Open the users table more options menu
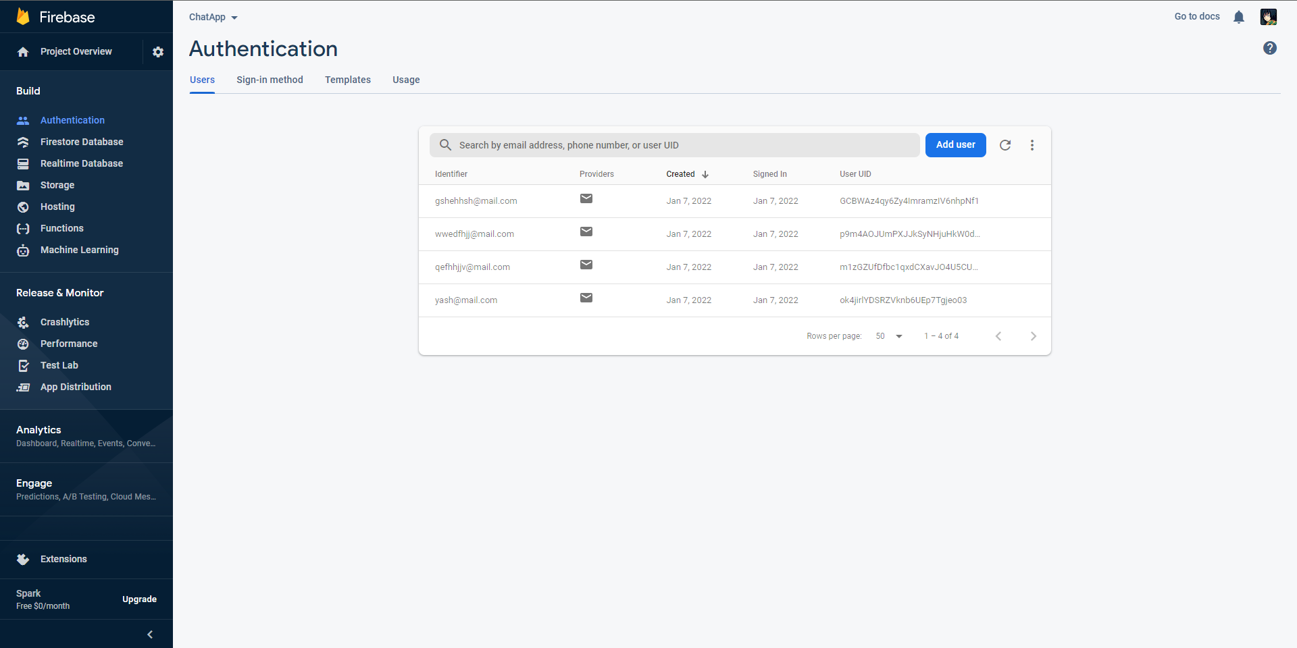1297x648 pixels. pyautogui.click(x=1032, y=145)
